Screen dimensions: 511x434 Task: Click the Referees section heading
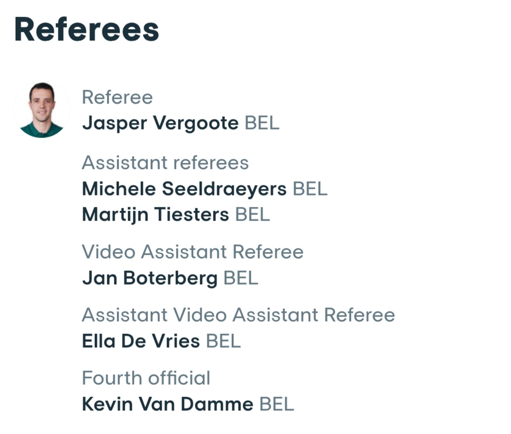click(x=87, y=29)
